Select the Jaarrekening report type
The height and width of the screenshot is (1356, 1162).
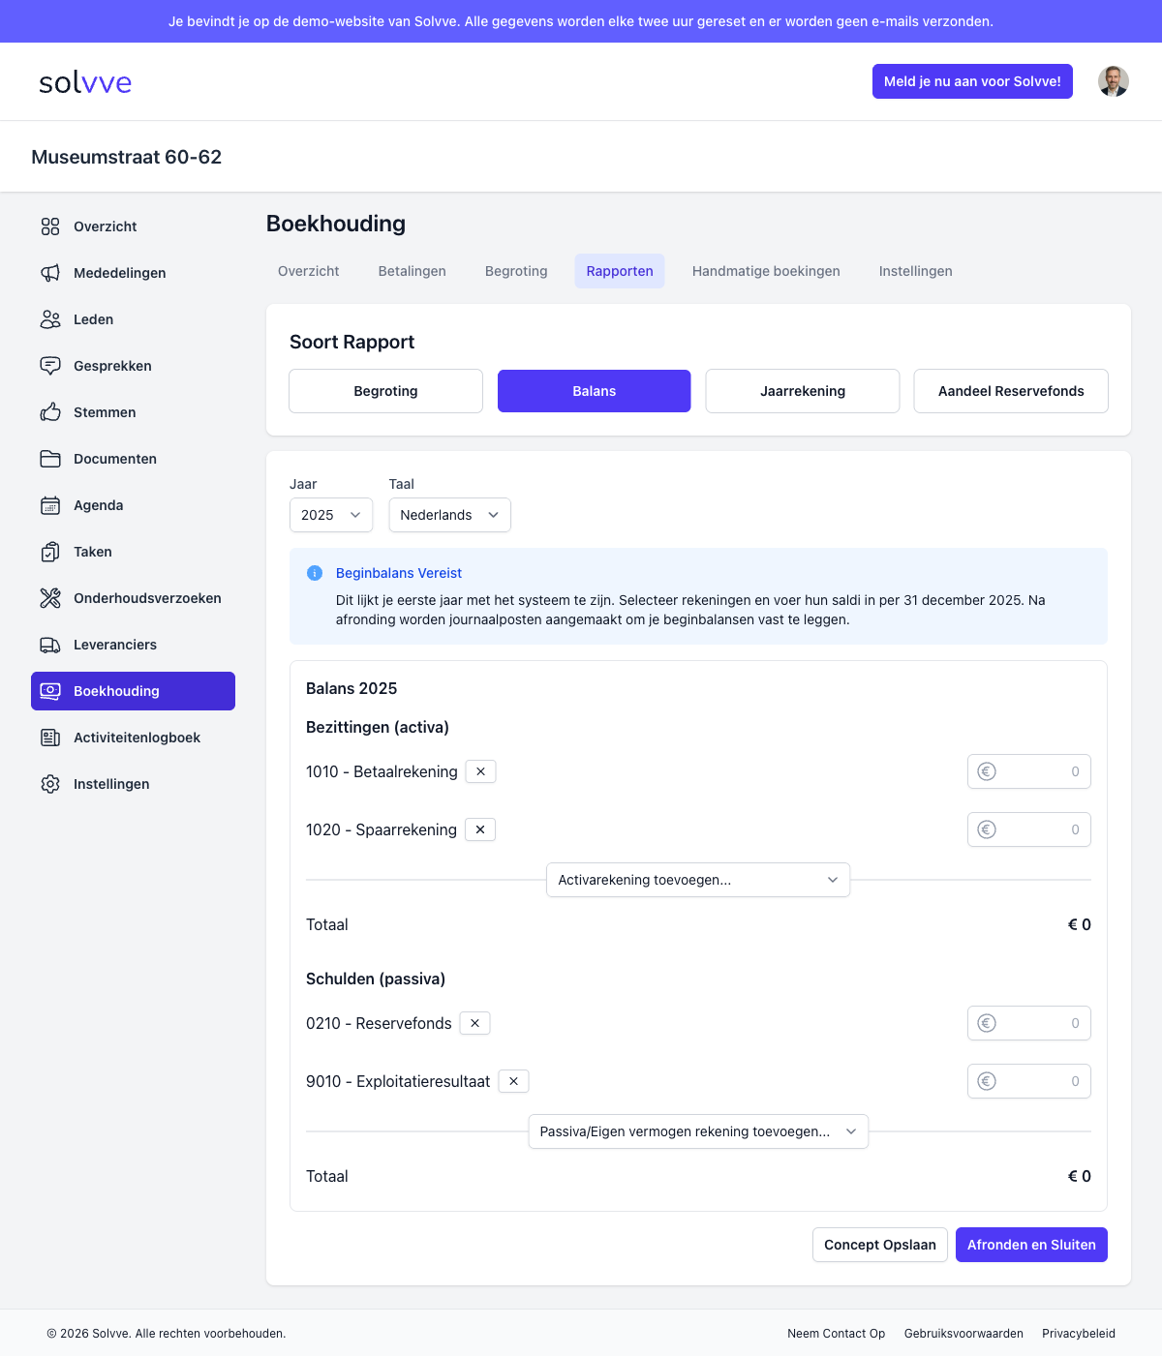pyautogui.click(x=803, y=391)
